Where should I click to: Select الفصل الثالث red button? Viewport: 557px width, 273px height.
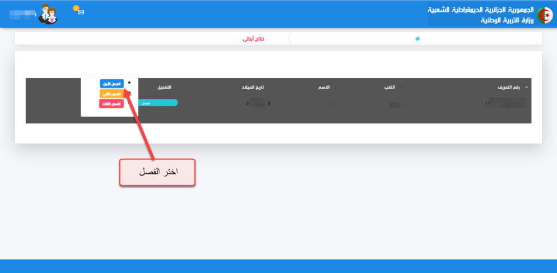click(x=112, y=104)
